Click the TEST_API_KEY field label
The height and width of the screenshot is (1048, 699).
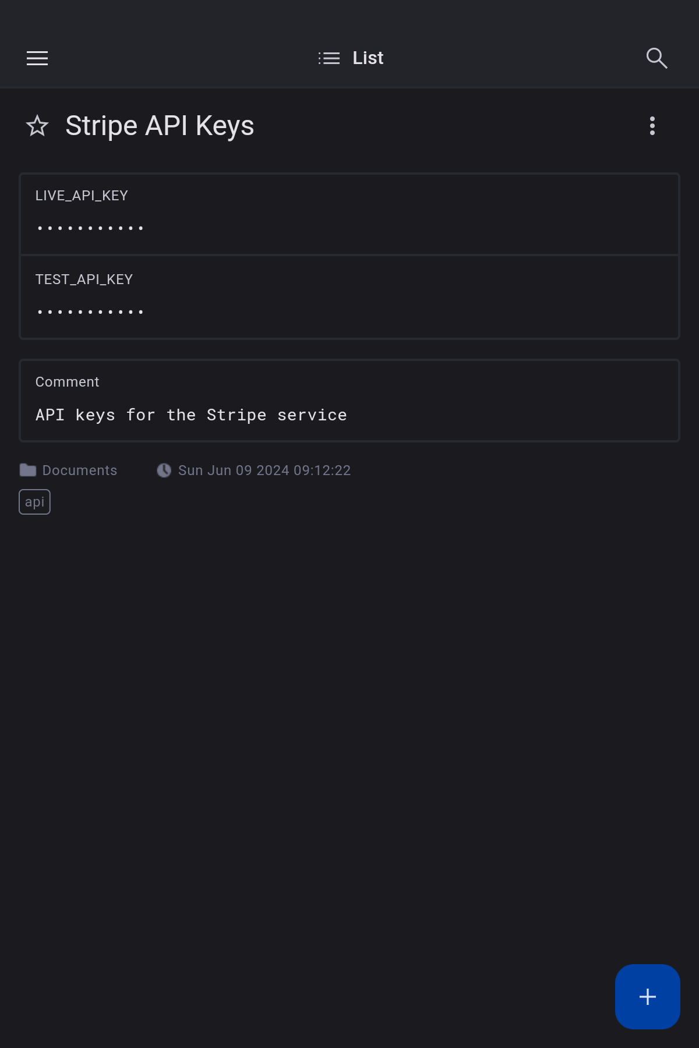[x=84, y=279]
